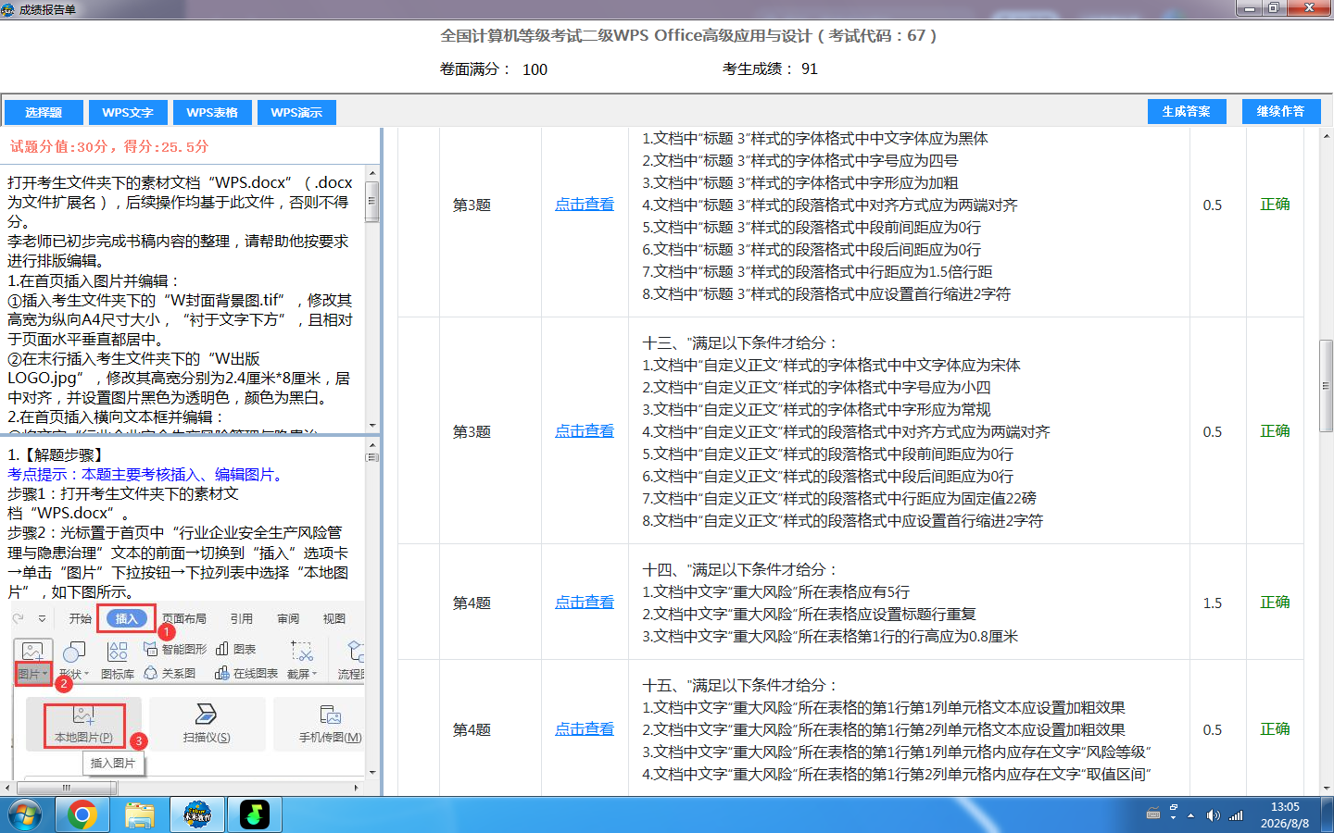
Task: Click 正确 in the 十四 row
Action: pos(1275,603)
